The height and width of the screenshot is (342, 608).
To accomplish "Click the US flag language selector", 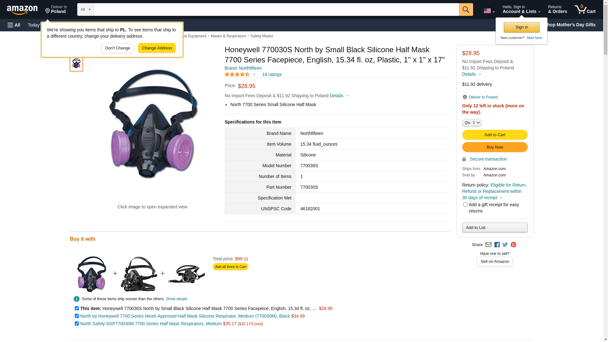I will (x=489, y=11).
